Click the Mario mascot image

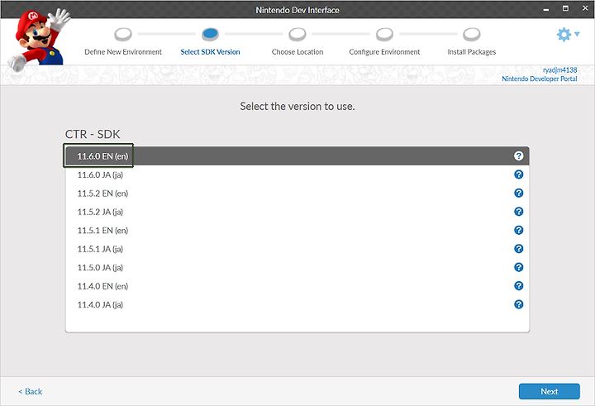point(40,40)
